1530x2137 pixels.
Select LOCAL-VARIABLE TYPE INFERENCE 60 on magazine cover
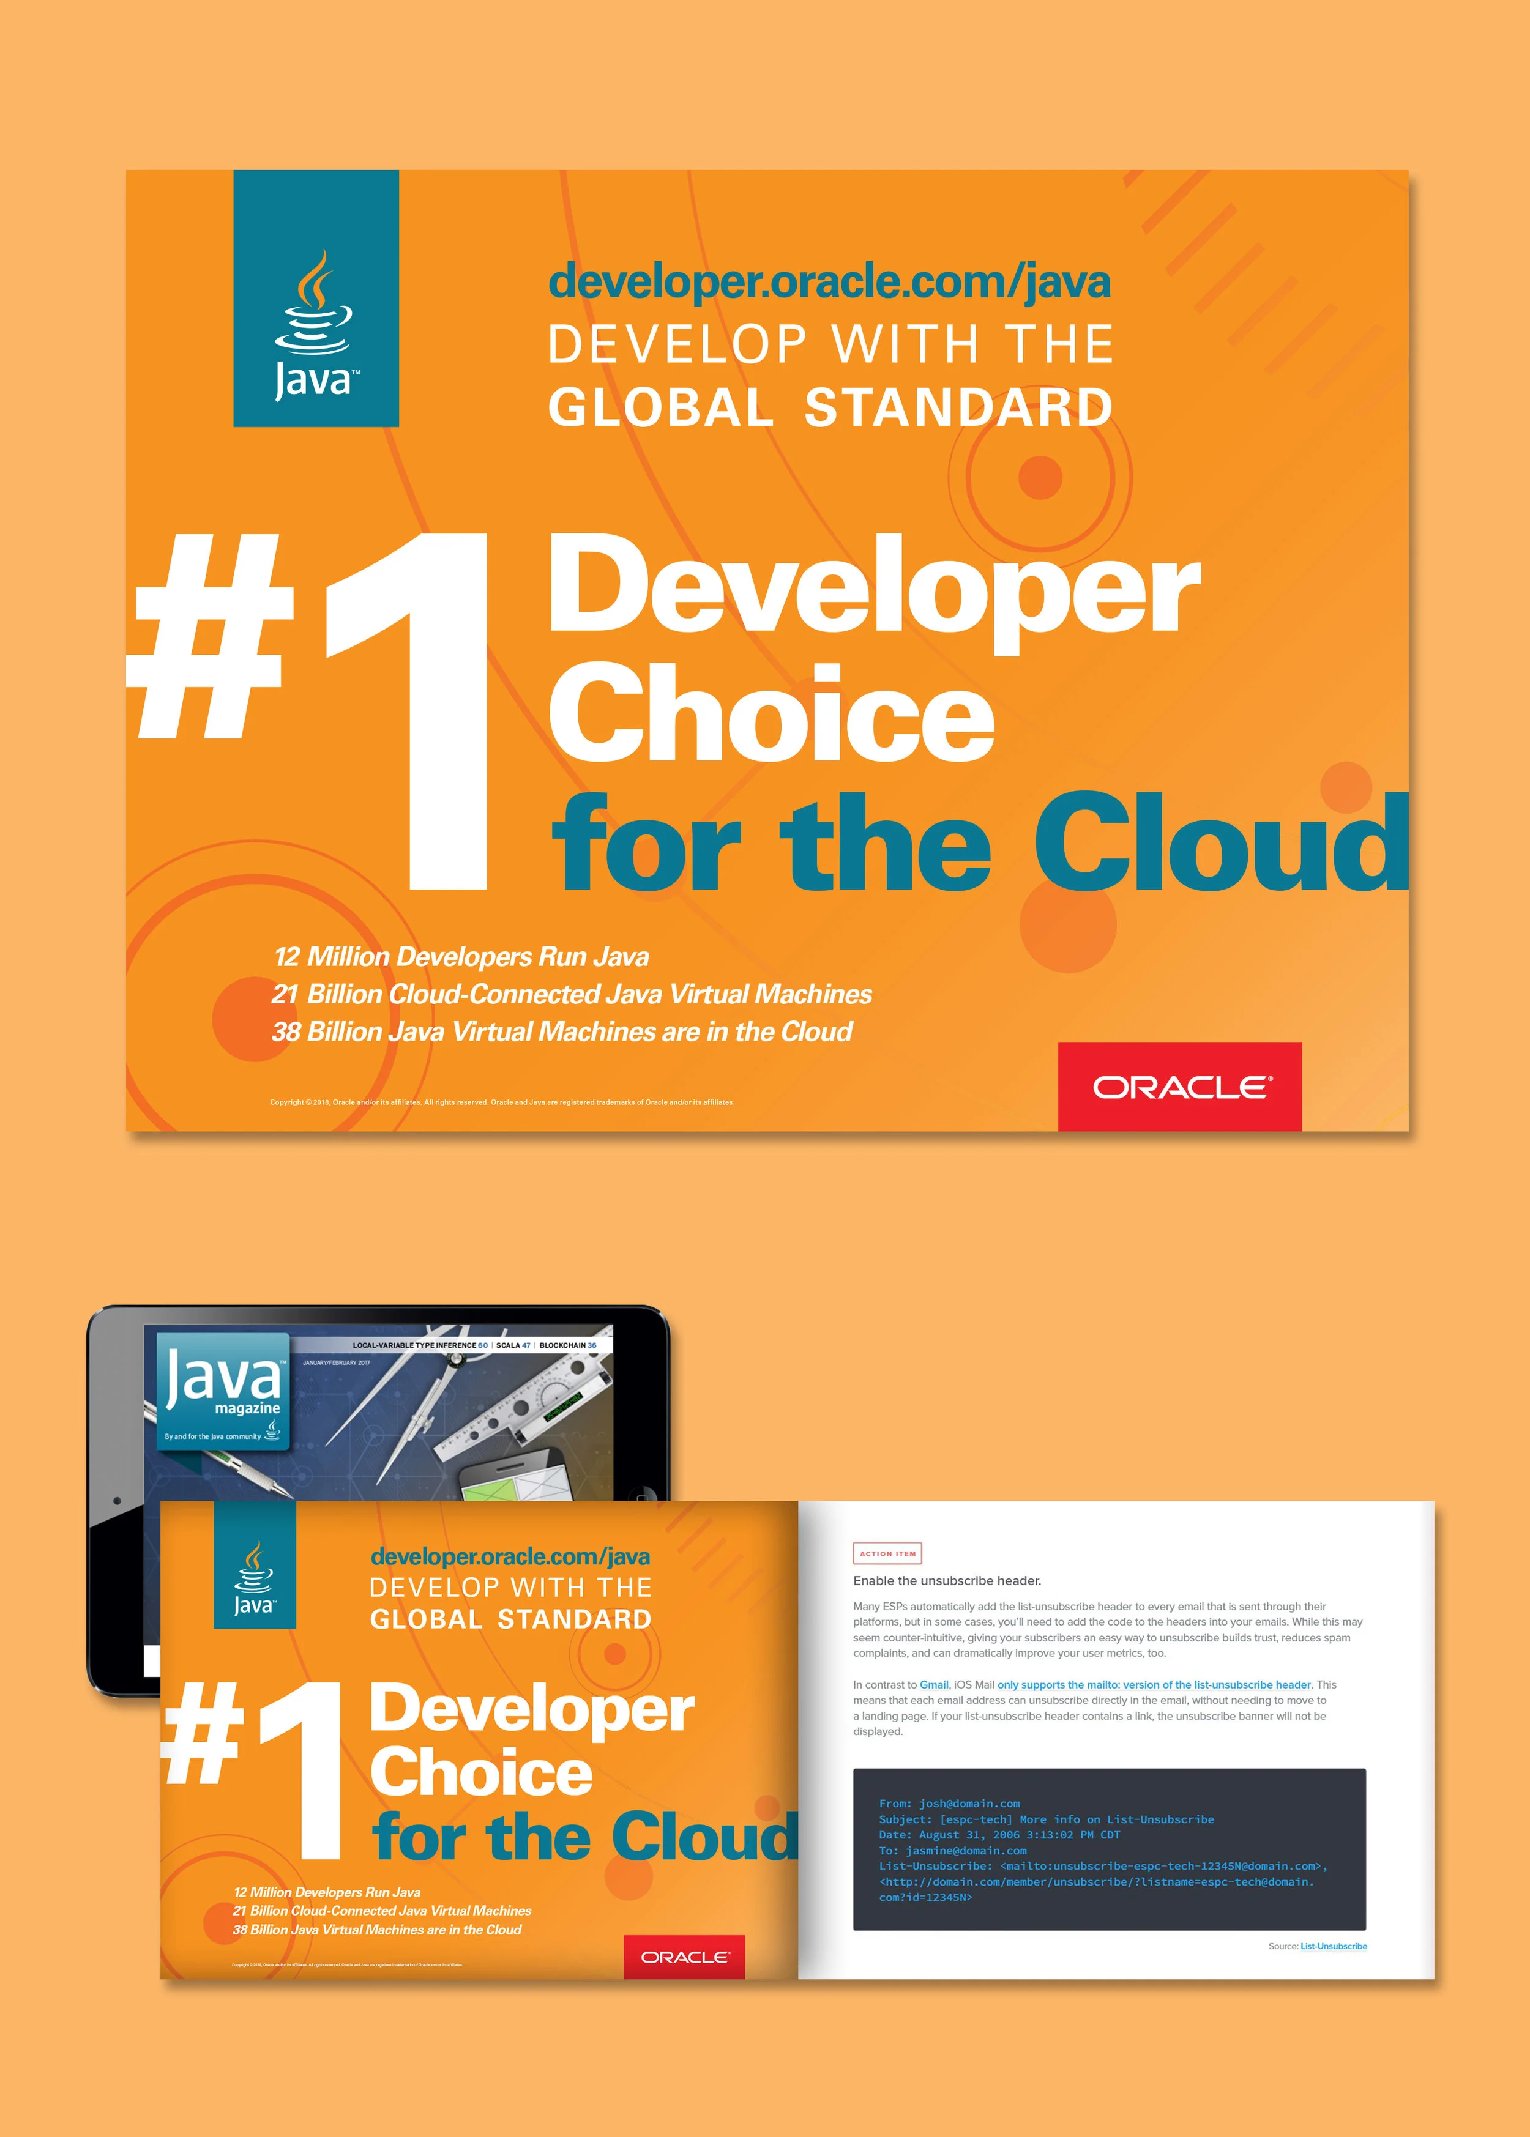click(x=420, y=1345)
